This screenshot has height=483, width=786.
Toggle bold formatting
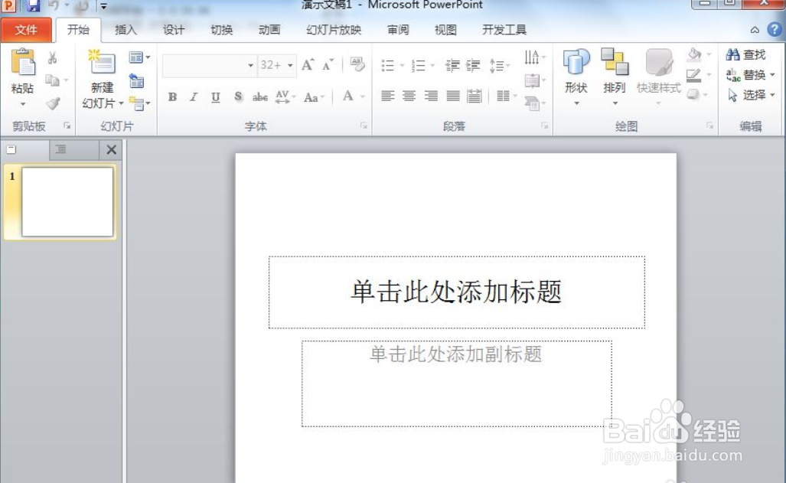[171, 97]
